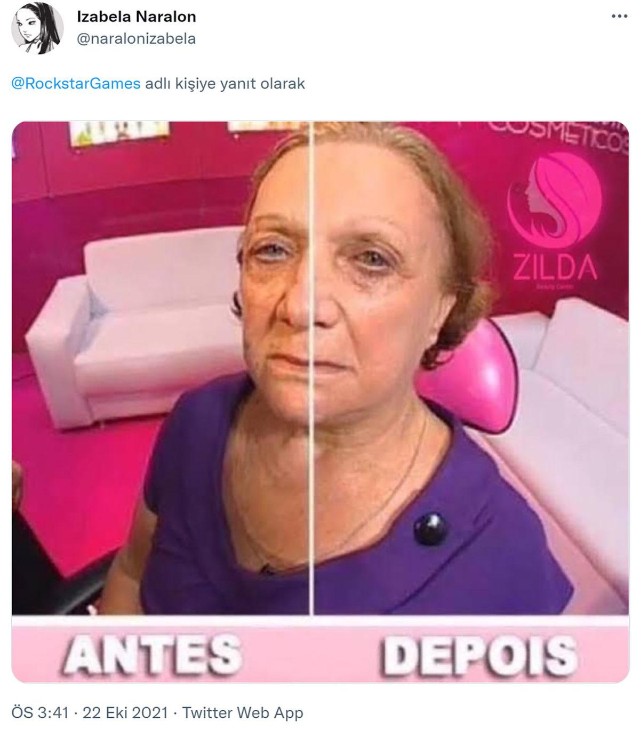This screenshot has height=730, width=640.
Task: Click the ANTES caption in the image
Action: coord(152,653)
